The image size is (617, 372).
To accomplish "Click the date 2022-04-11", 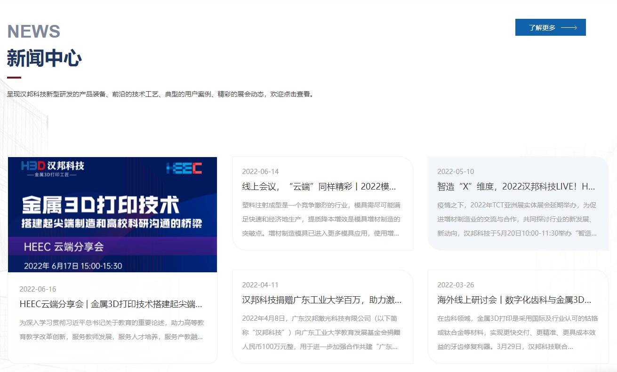I will tap(261, 285).
